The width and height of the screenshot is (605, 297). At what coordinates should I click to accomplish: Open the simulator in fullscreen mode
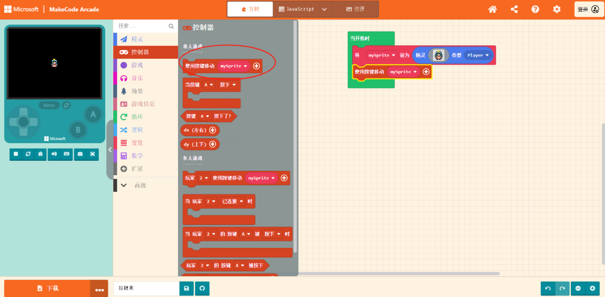[x=92, y=154]
